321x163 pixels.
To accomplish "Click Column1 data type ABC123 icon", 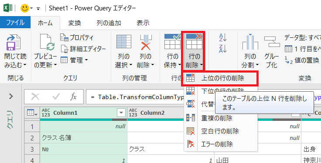I will pos(46,113).
